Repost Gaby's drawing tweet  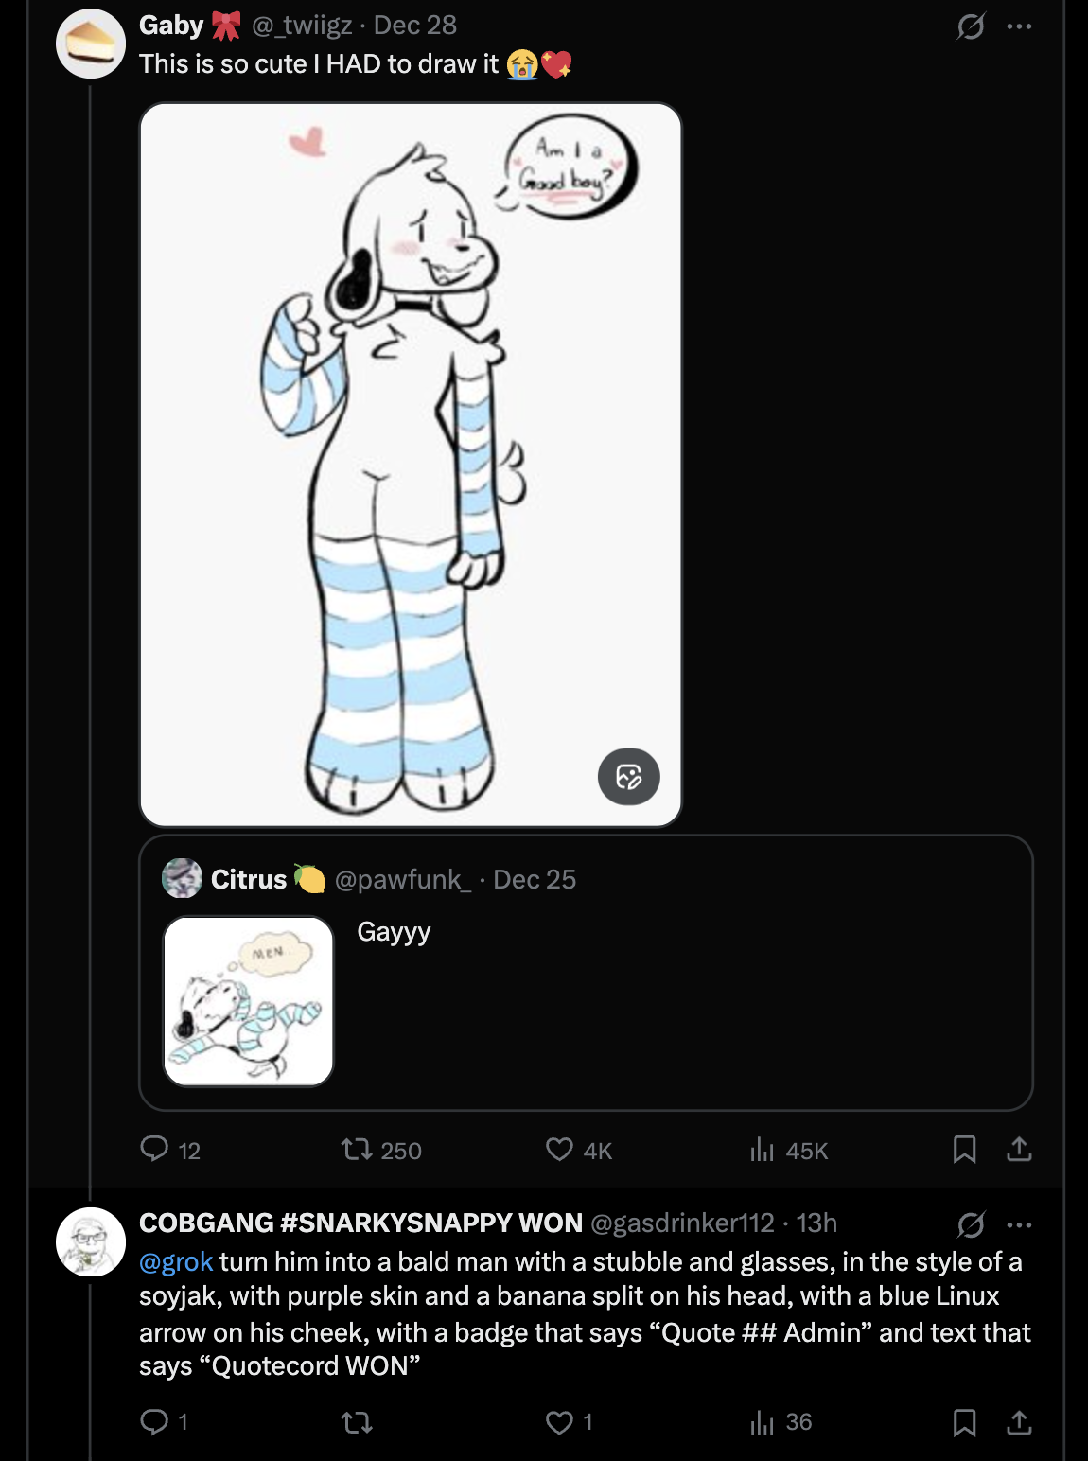pyautogui.click(x=357, y=1150)
